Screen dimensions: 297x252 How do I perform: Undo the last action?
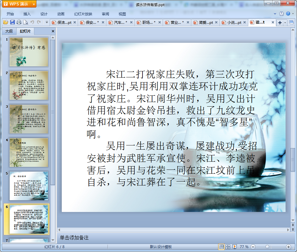(x=32, y=22)
